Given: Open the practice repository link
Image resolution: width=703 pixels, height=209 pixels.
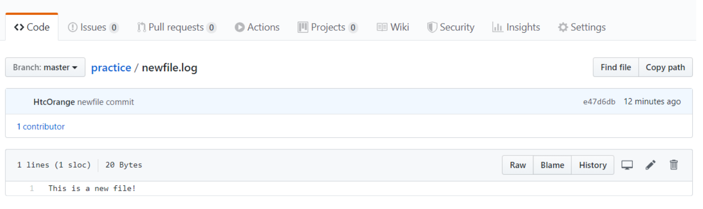Looking at the screenshot, I should pos(111,68).
